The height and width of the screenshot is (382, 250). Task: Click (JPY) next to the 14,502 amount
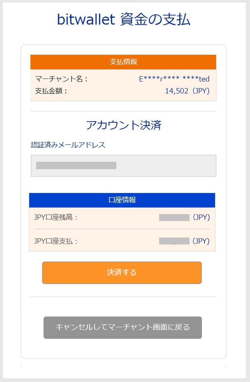click(x=200, y=91)
